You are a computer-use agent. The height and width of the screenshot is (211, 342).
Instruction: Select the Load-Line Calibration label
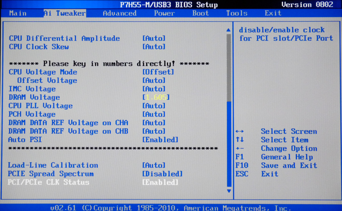[x=53, y=165]
